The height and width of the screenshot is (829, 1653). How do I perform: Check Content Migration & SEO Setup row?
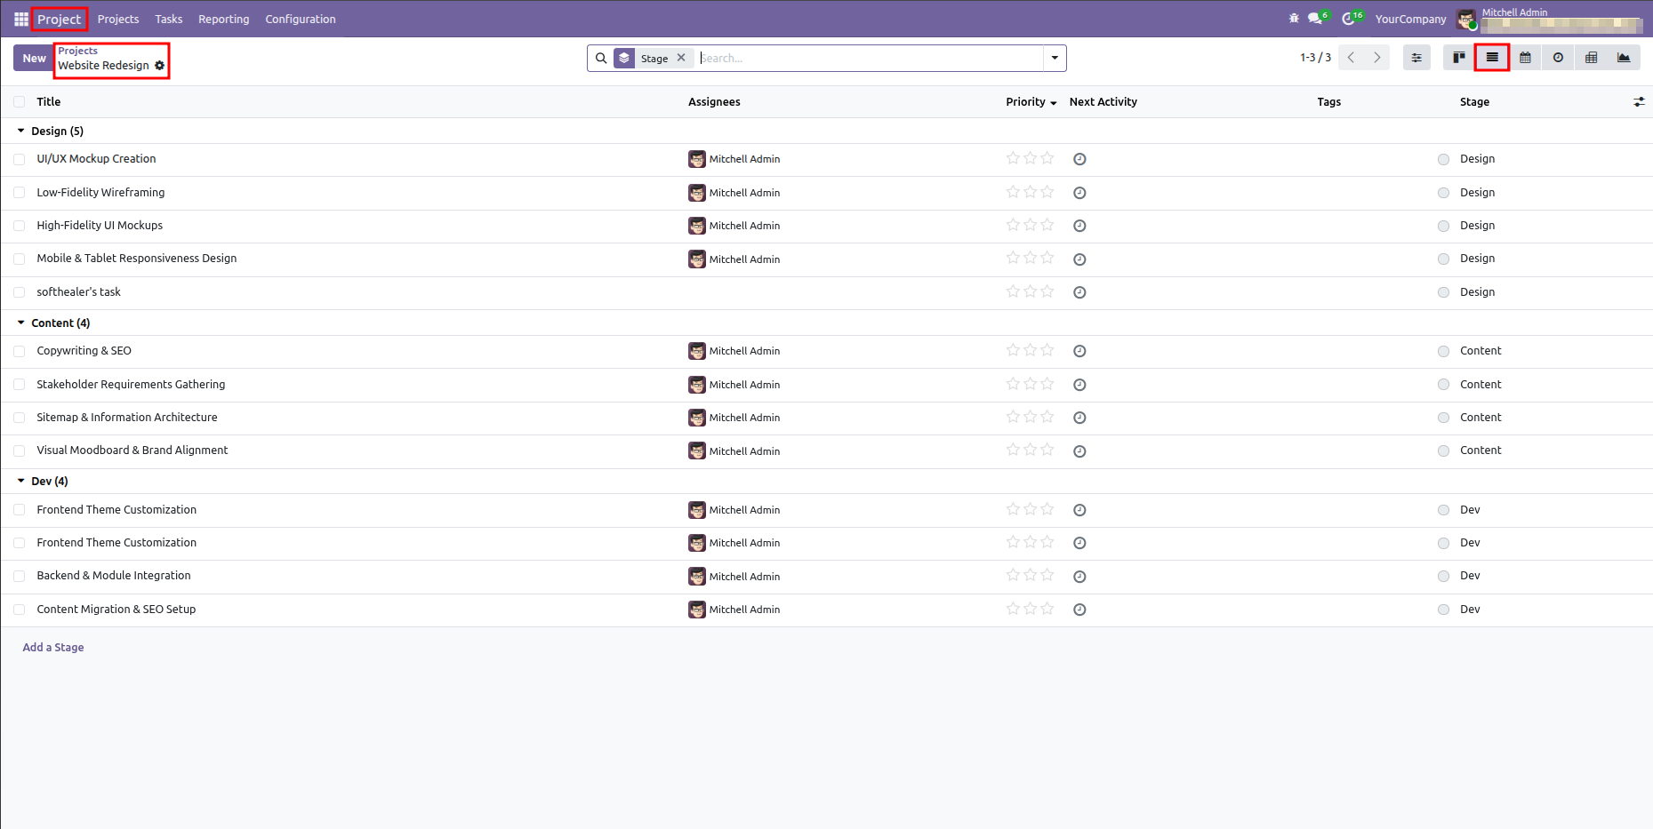(20, 610)
